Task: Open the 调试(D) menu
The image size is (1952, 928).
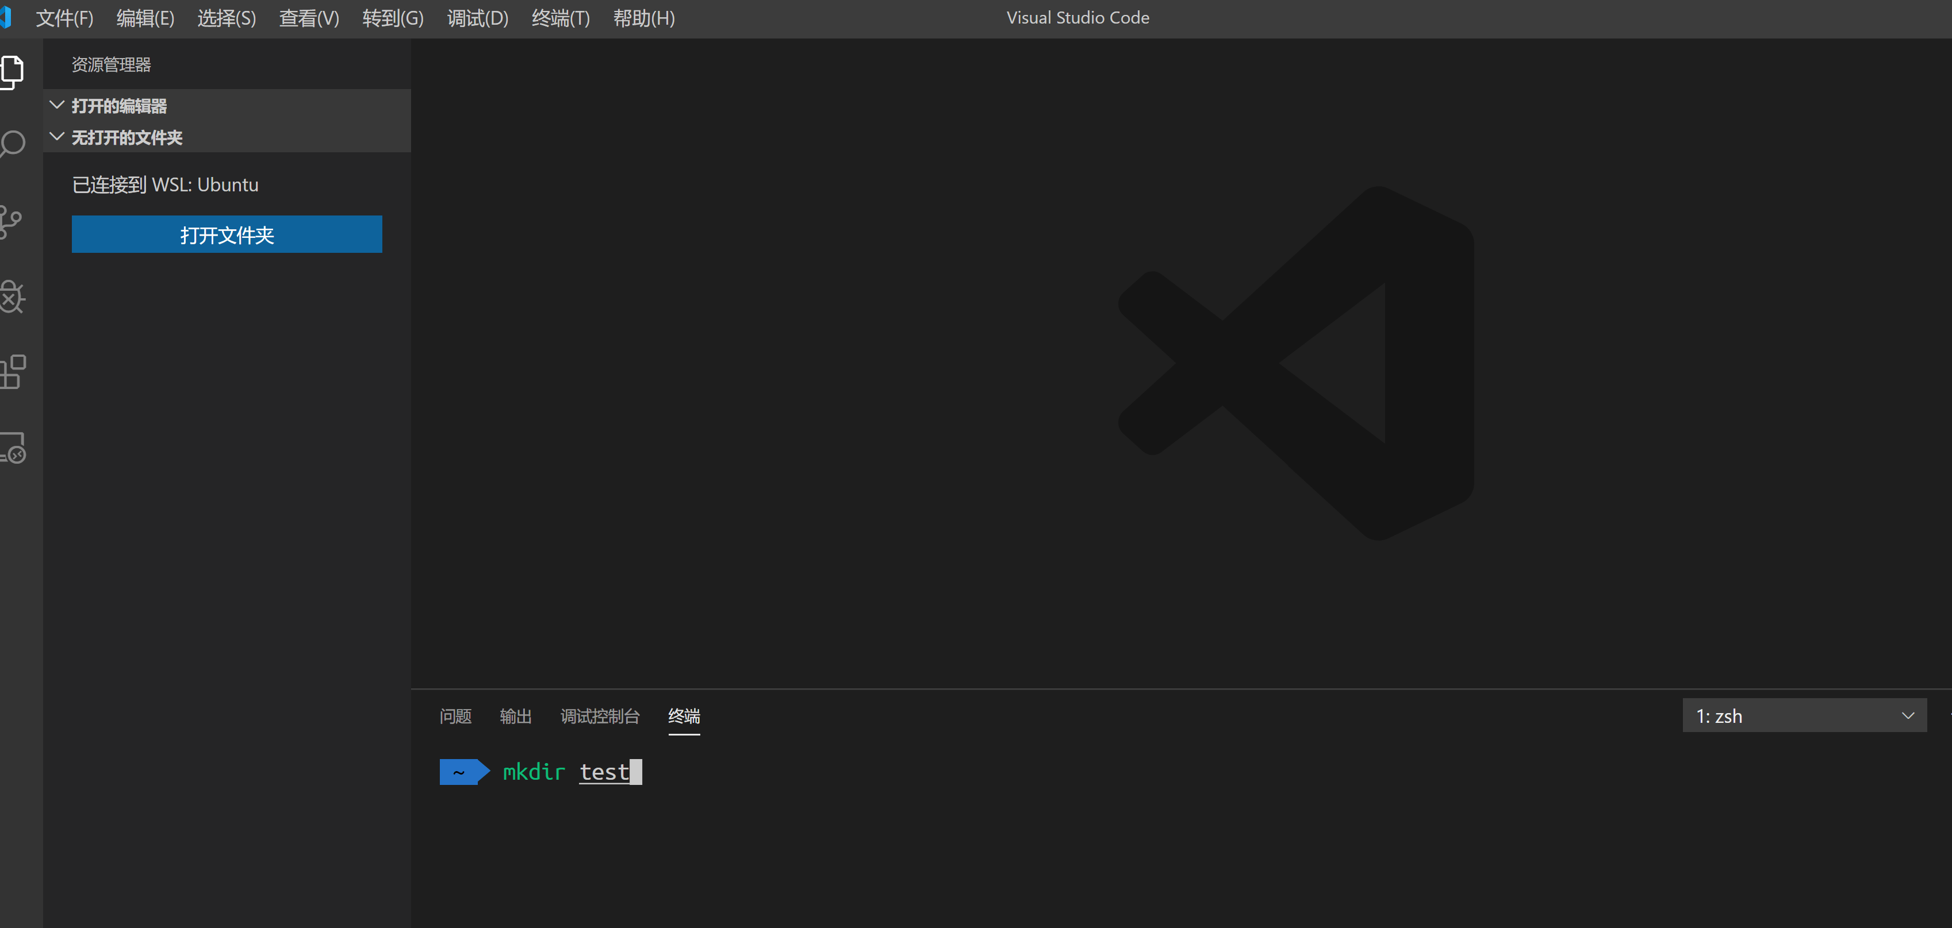Action: pyautogui.click(x=477, y=18)
